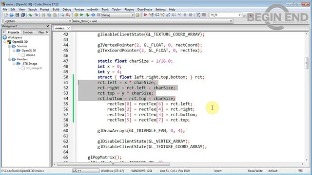Open the wxSmith menu
The image size is (312, 175).
(93, 9)
